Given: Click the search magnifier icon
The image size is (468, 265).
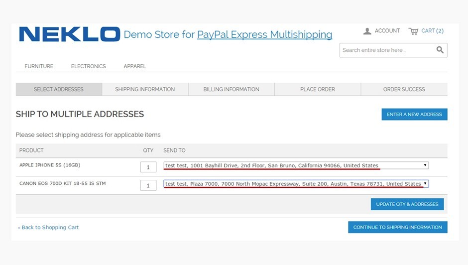Looking at the screenshot, I should tap(440, 50).
